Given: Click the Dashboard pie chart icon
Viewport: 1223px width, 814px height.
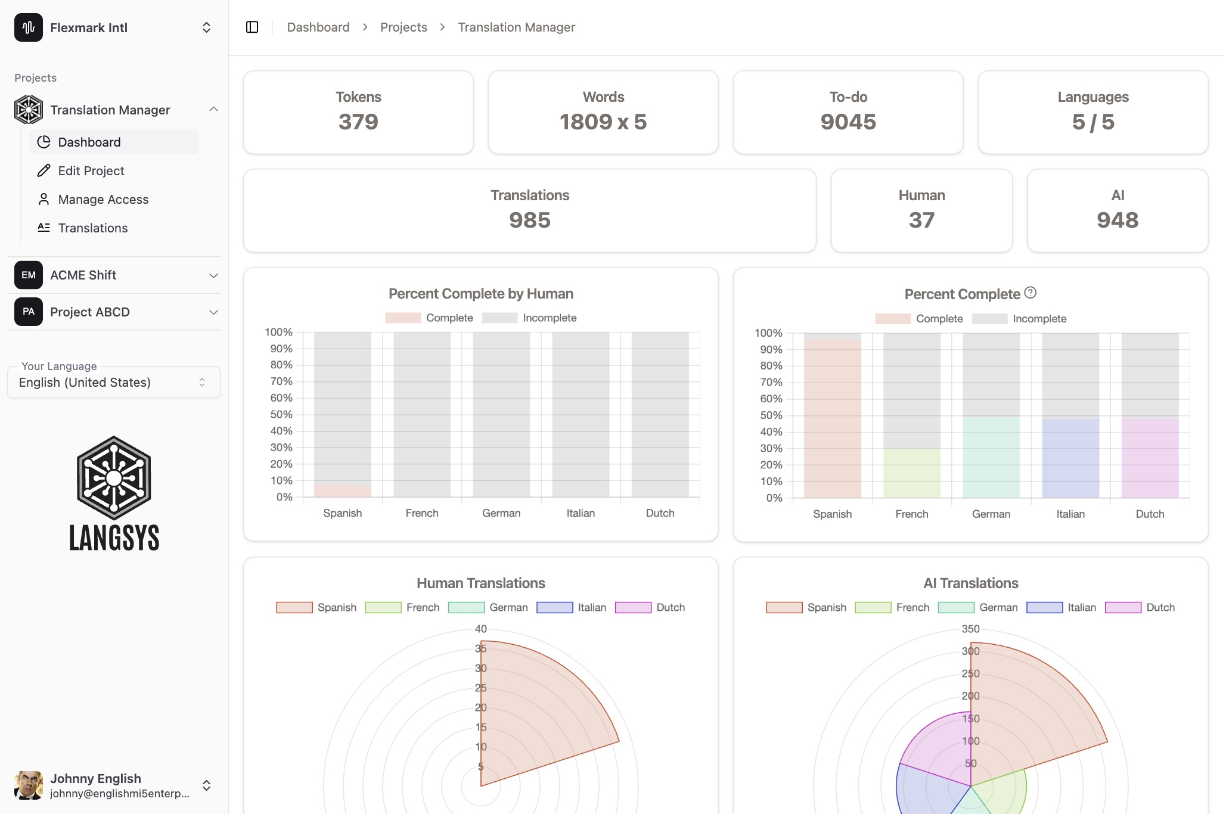Looking at the screenshot, I should coord(44,142).
